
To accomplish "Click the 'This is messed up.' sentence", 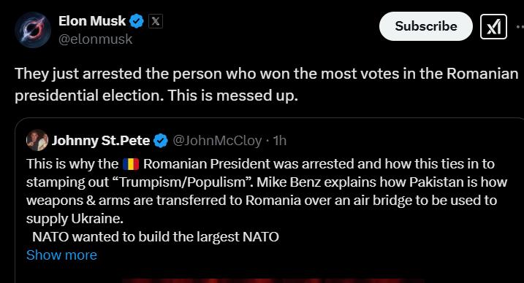I will tap(232, 96).
